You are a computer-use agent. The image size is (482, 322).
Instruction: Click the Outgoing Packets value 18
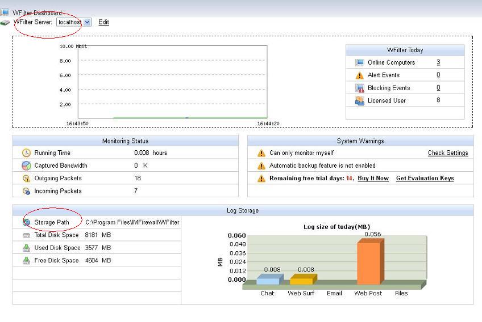tap(138, 178)
